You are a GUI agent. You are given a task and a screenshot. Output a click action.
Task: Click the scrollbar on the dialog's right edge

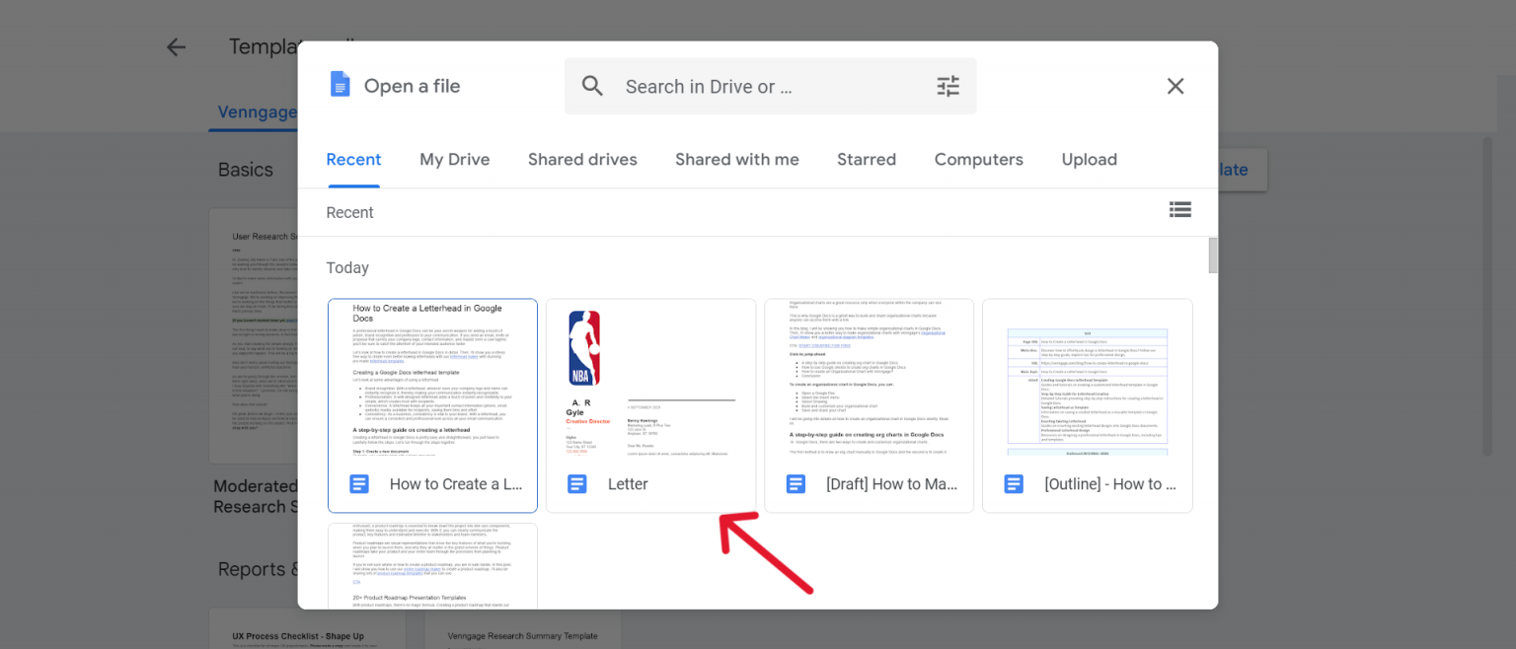[1212, 254]
